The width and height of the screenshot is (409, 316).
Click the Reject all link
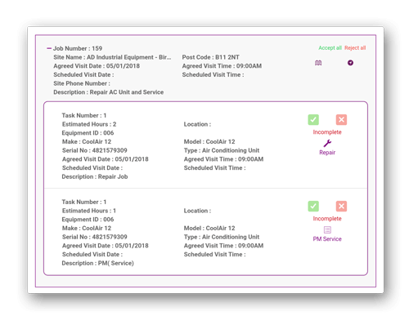[x=355, y=48]
